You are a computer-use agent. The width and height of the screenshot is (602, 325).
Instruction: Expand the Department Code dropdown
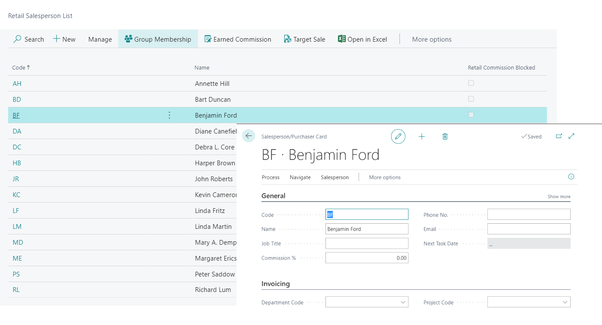click(403, 302)
